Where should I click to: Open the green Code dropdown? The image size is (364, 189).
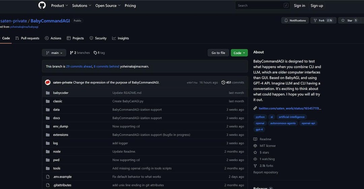(239, 53)
